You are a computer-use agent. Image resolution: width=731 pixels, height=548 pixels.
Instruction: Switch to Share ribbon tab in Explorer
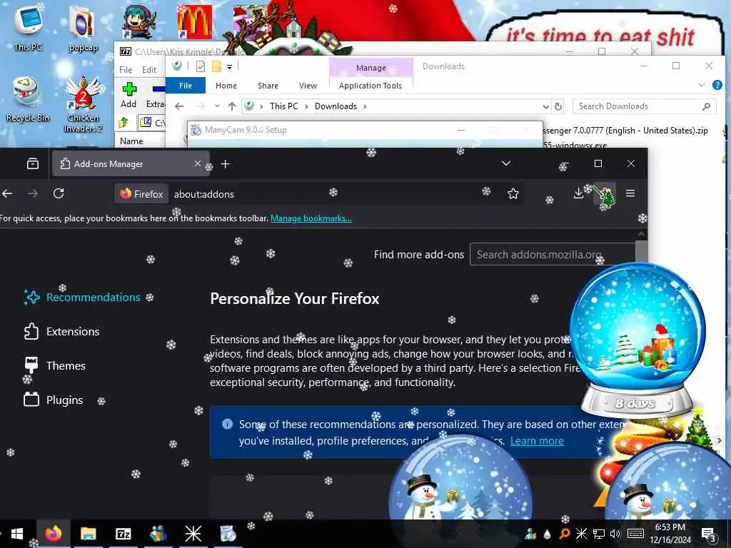[x=268, y=86]
